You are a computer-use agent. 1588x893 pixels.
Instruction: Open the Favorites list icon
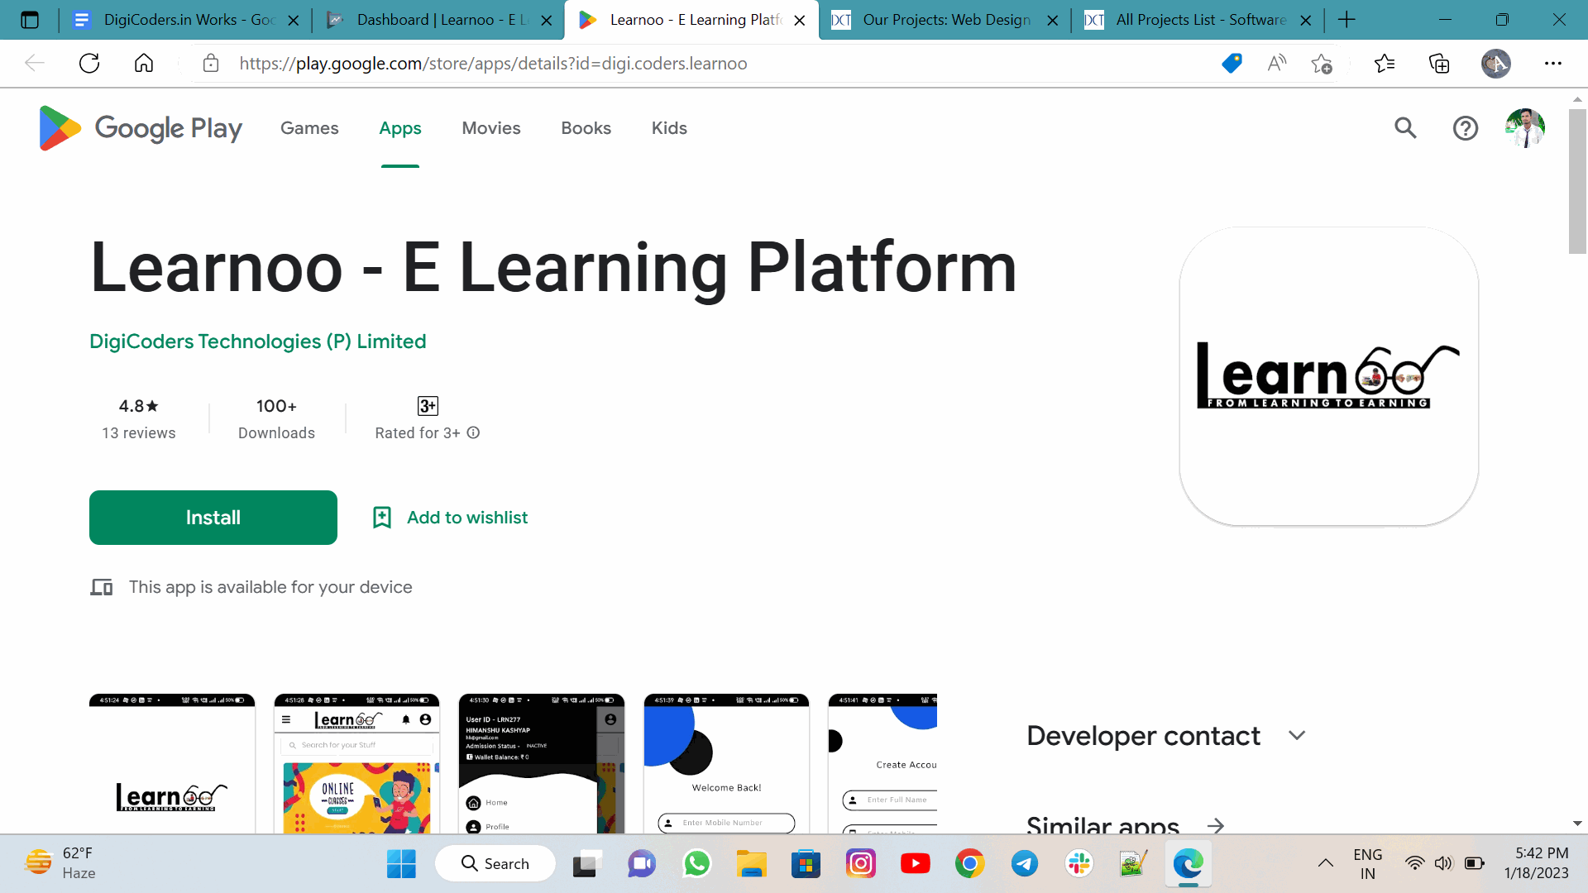(1385, 64)
